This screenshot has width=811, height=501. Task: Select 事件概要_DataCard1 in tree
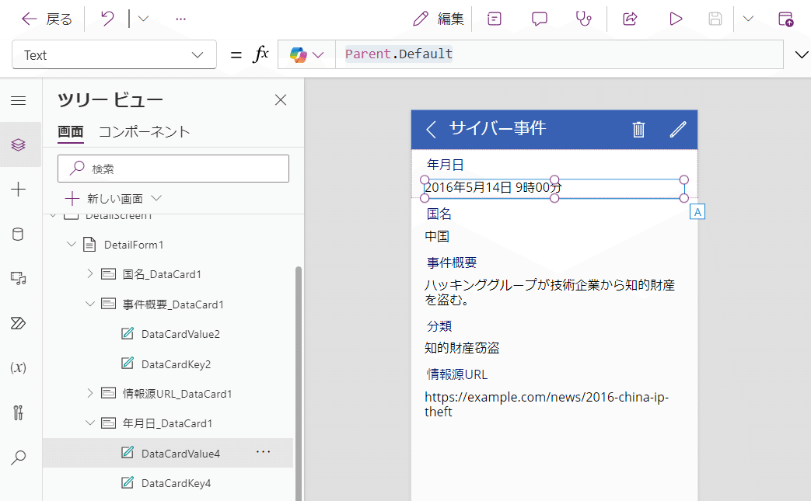173,304
